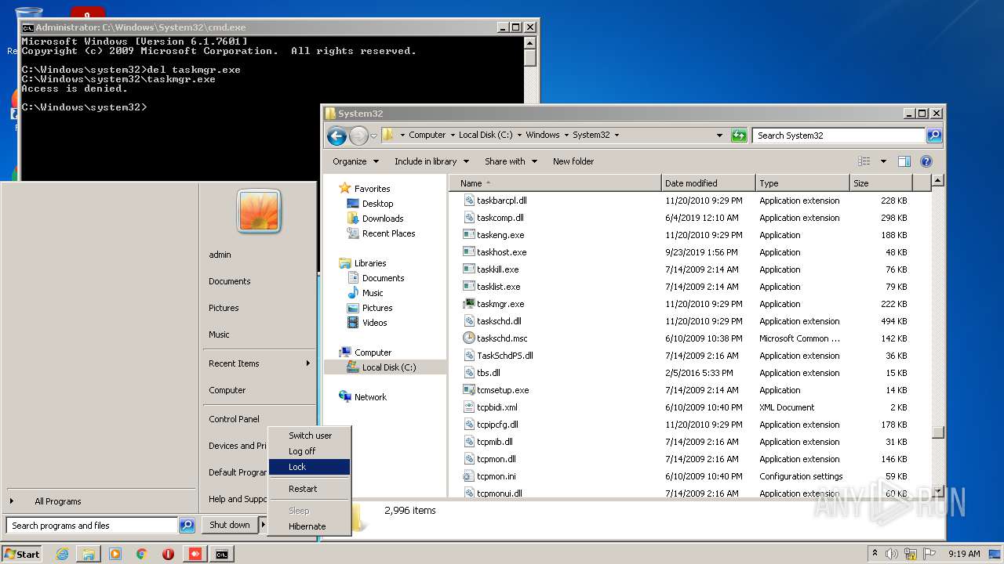Click the search magnifier in System32 window
Image resolution: width=1004 pixels, height=564 pixels.
(x=934, y=136)
